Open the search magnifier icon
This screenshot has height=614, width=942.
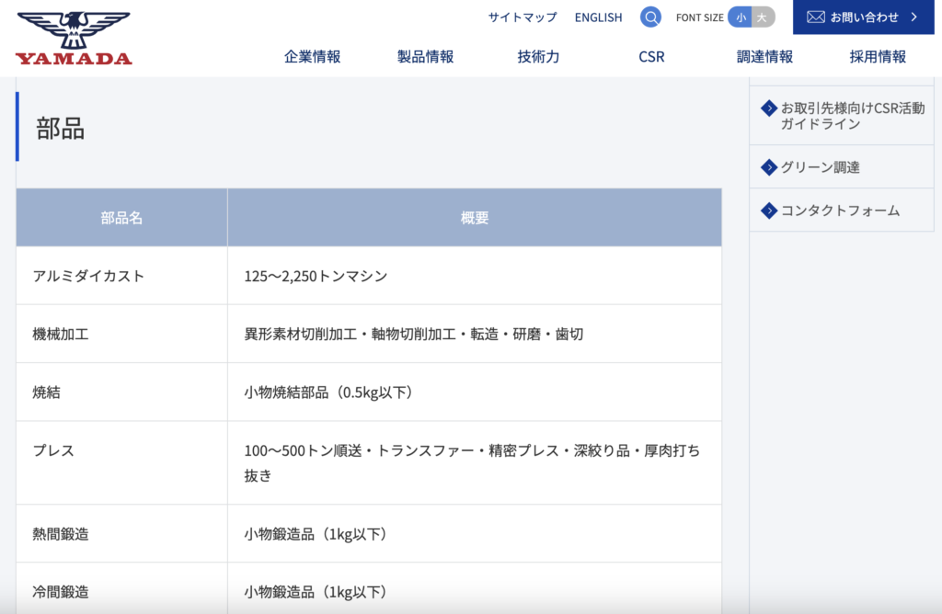(x=650, y=17)
